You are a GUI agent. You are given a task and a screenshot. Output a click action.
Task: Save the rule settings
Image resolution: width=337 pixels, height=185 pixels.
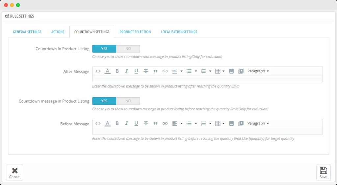[323, 173]
